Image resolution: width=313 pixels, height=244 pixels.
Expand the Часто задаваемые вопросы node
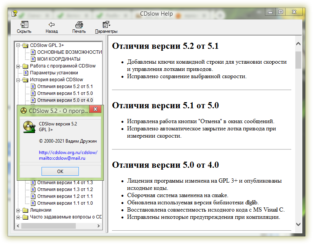(18, 217)
